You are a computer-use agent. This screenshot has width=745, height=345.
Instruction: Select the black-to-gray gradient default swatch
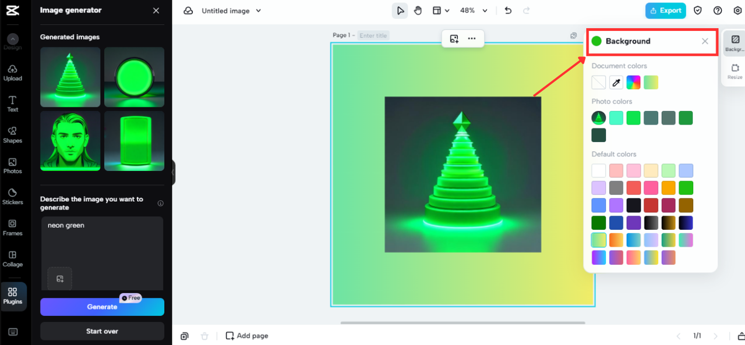[x=651, y=223]
